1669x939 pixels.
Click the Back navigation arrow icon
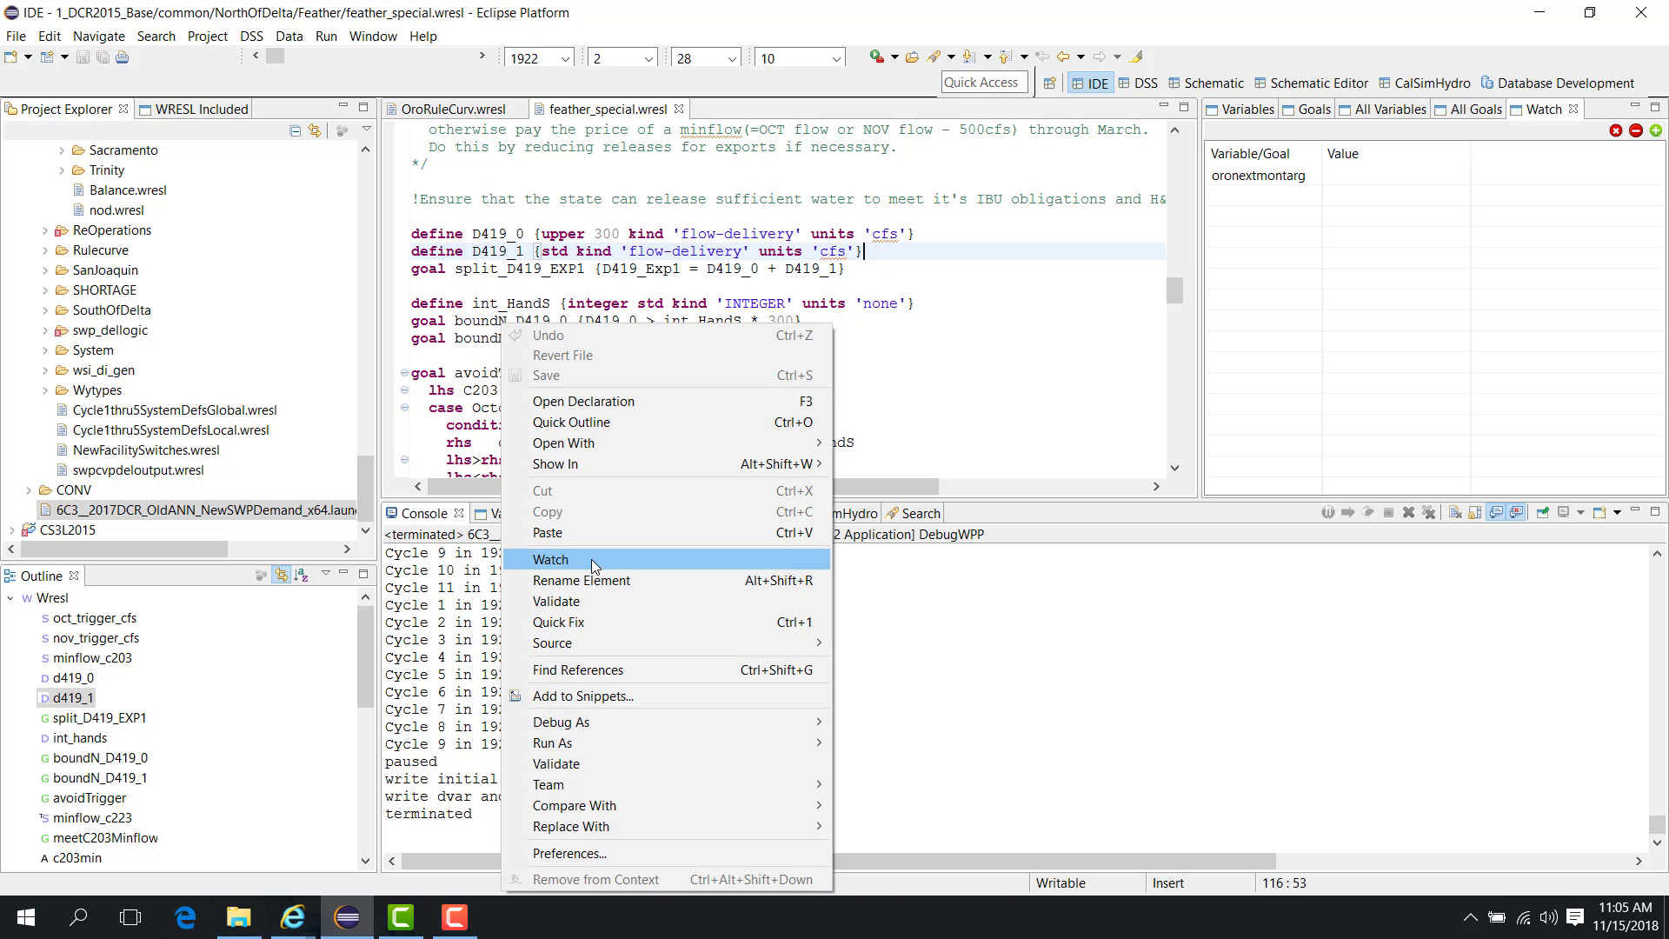1062,57
